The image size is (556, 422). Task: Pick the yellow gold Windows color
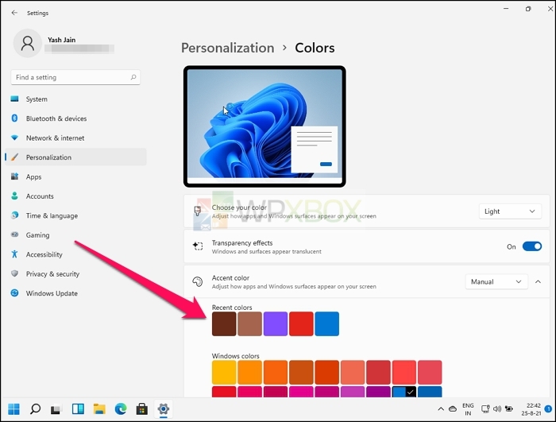[x=224, y=372]
